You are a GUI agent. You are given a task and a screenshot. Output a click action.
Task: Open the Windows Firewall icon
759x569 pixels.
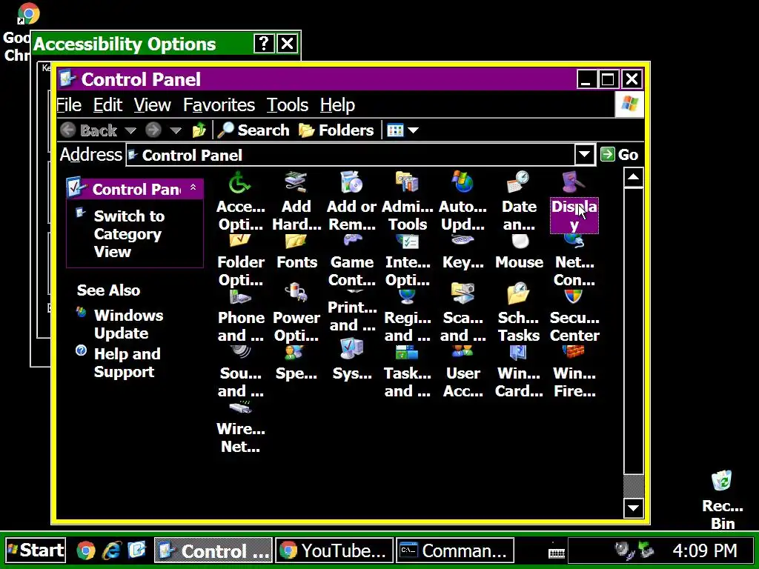pyautogui.click(x=574, y=373)
